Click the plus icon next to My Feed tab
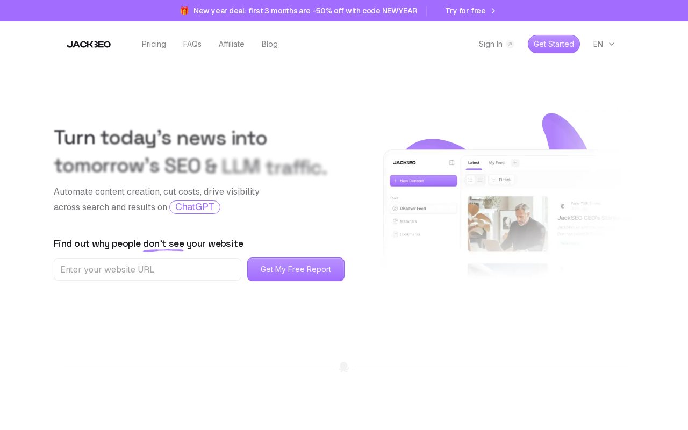 click(x=515, y=162)
